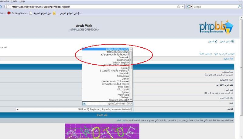Open the Tools menu
This screenshot has height=139, width=243.
[14, 1]
